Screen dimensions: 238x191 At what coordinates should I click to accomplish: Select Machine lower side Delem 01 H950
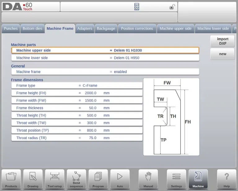coord(105,58)
